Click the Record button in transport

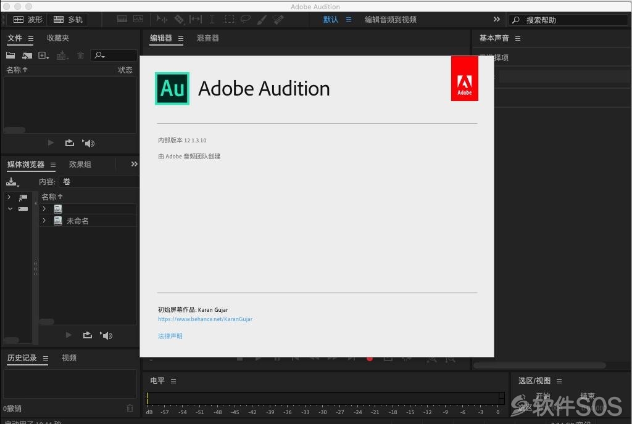point(370,359)
